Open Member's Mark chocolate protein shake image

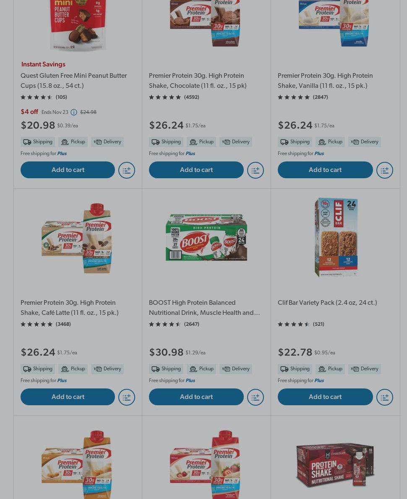335,465
